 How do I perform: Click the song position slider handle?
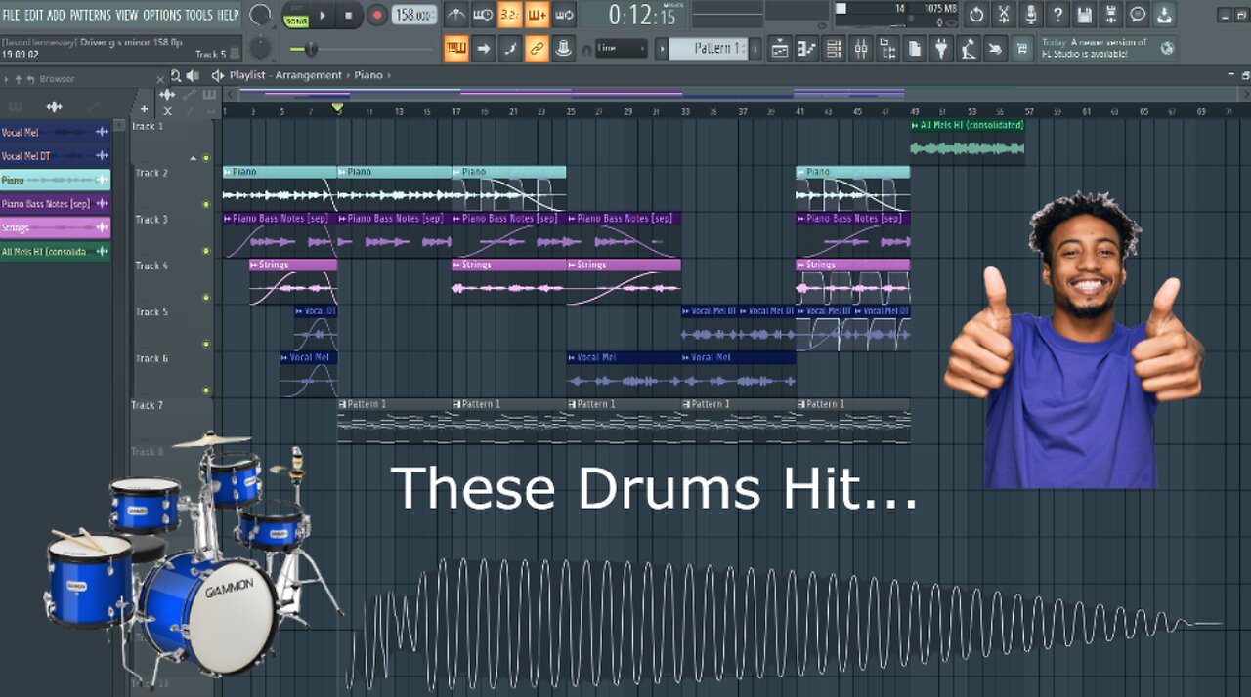(310, 49)
